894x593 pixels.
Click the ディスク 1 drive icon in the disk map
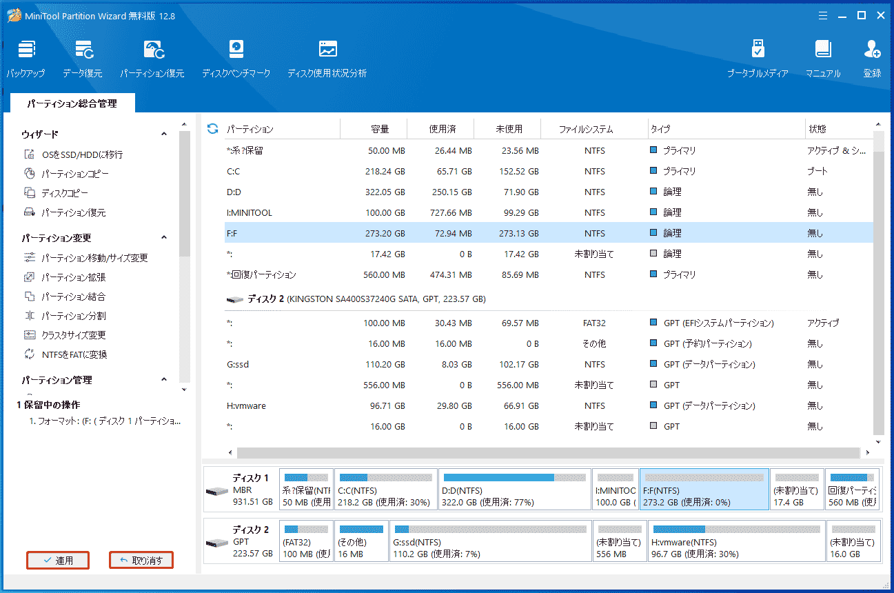tap(216, 490)
